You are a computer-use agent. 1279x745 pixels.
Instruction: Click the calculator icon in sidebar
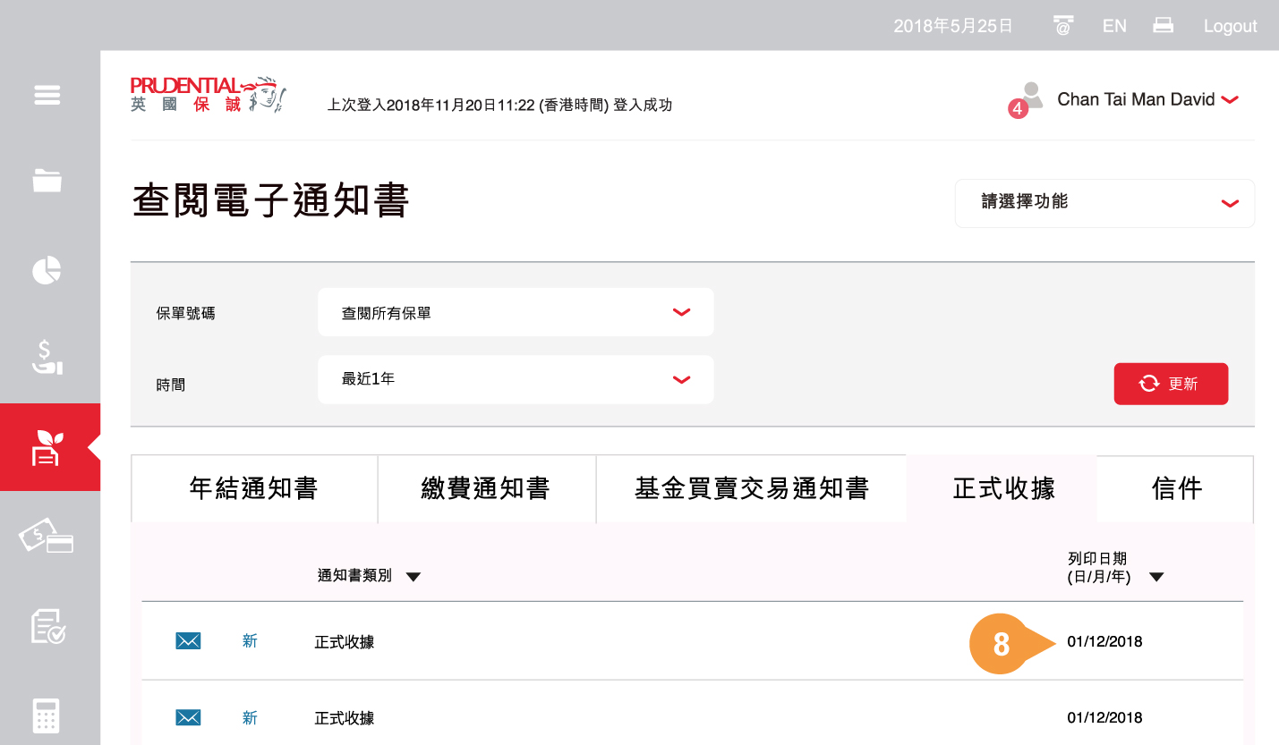coord(47,715)
